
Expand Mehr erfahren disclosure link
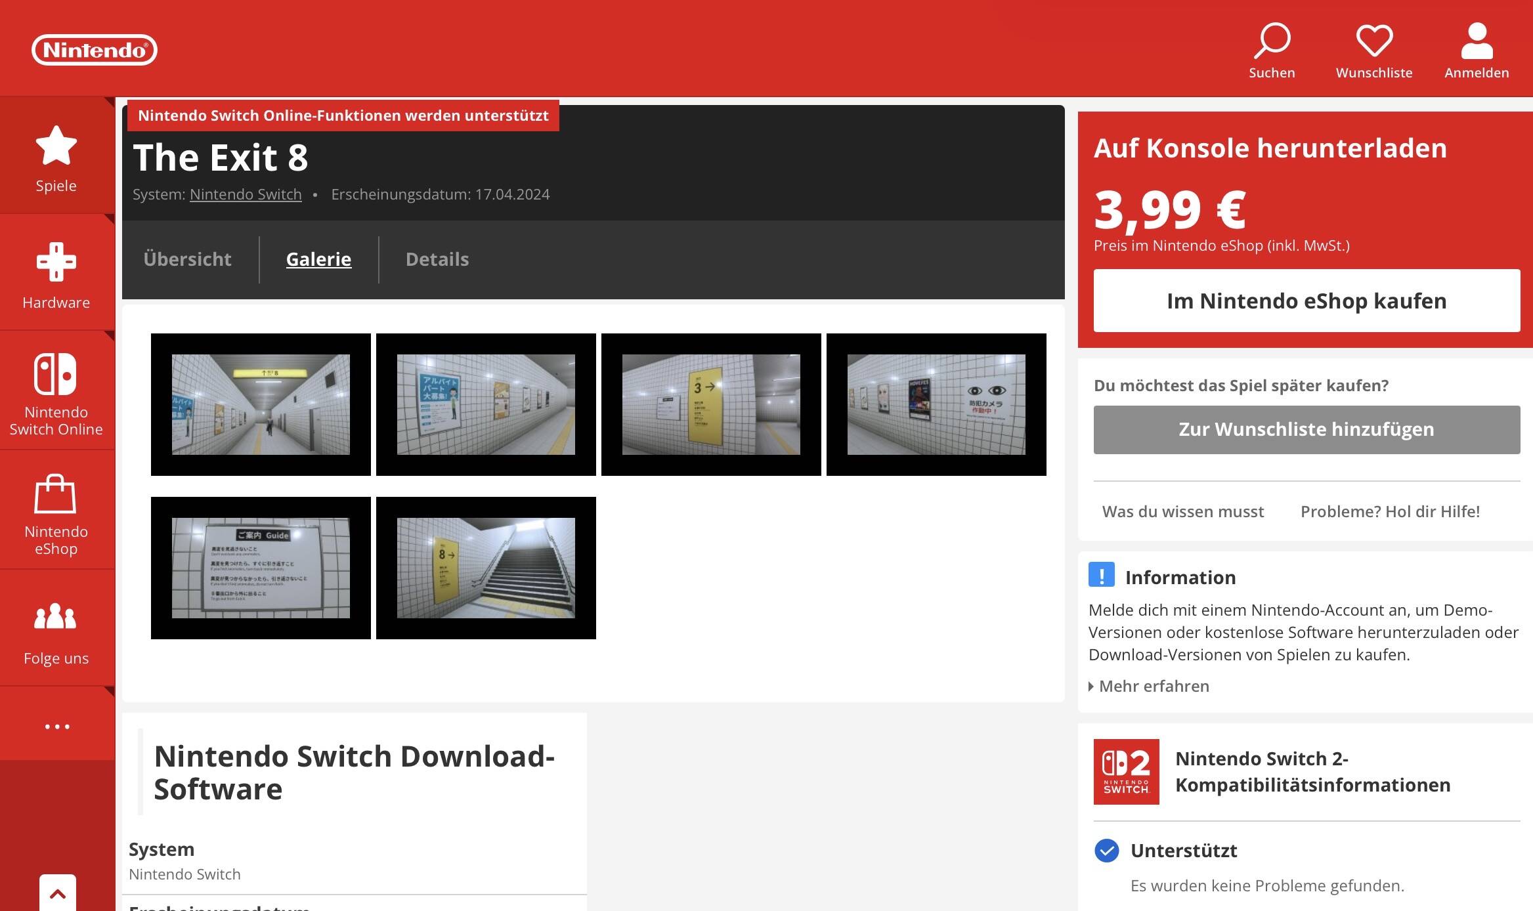(x=1153, y=687)
